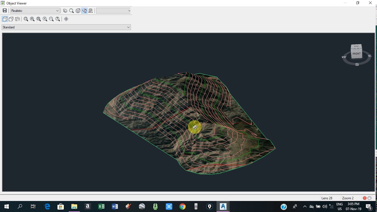The image size is (377, 212).
Task: Show hidden system tray icons
Action: (x=305, y=207)
